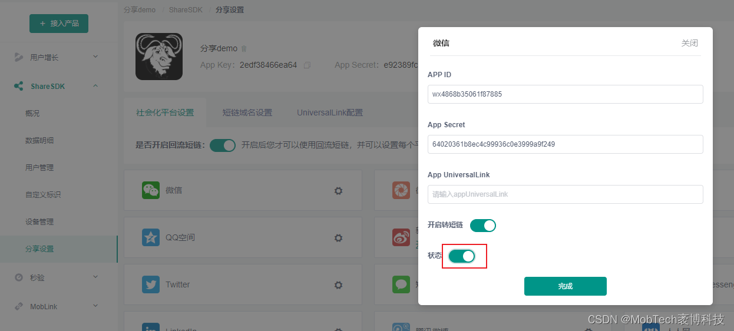Screen dimensions: 734x331
Task: Click the QQ空间 card label text
Action: pos(180,237)
